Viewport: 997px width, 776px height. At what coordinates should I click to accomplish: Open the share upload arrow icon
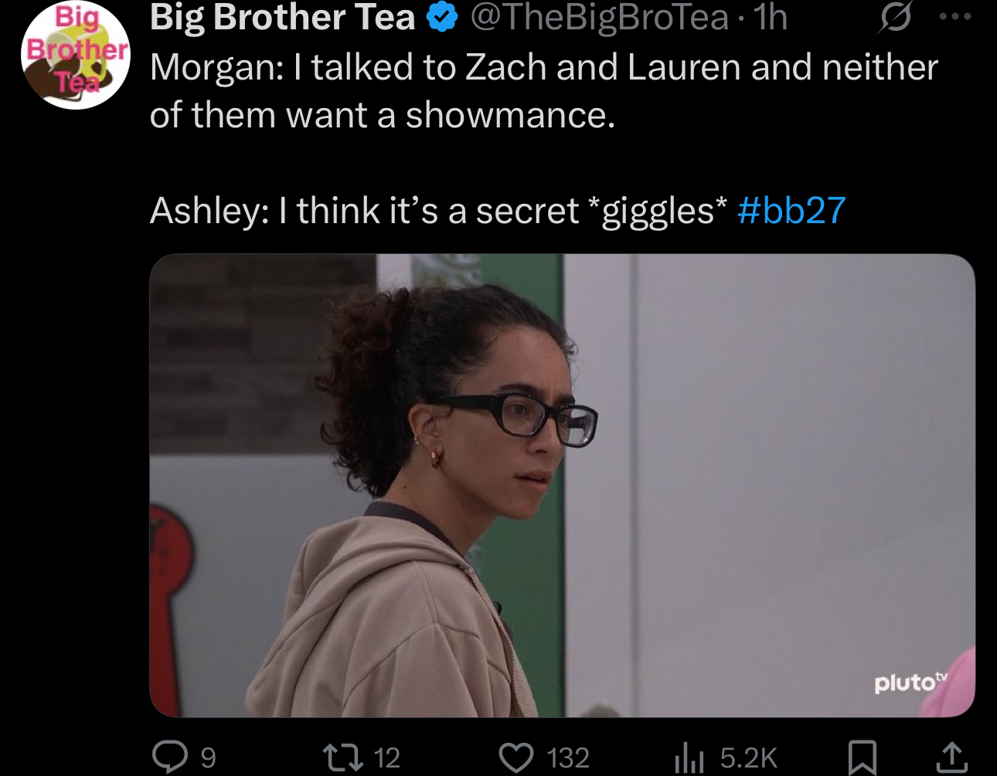click(x=951, y=757)
